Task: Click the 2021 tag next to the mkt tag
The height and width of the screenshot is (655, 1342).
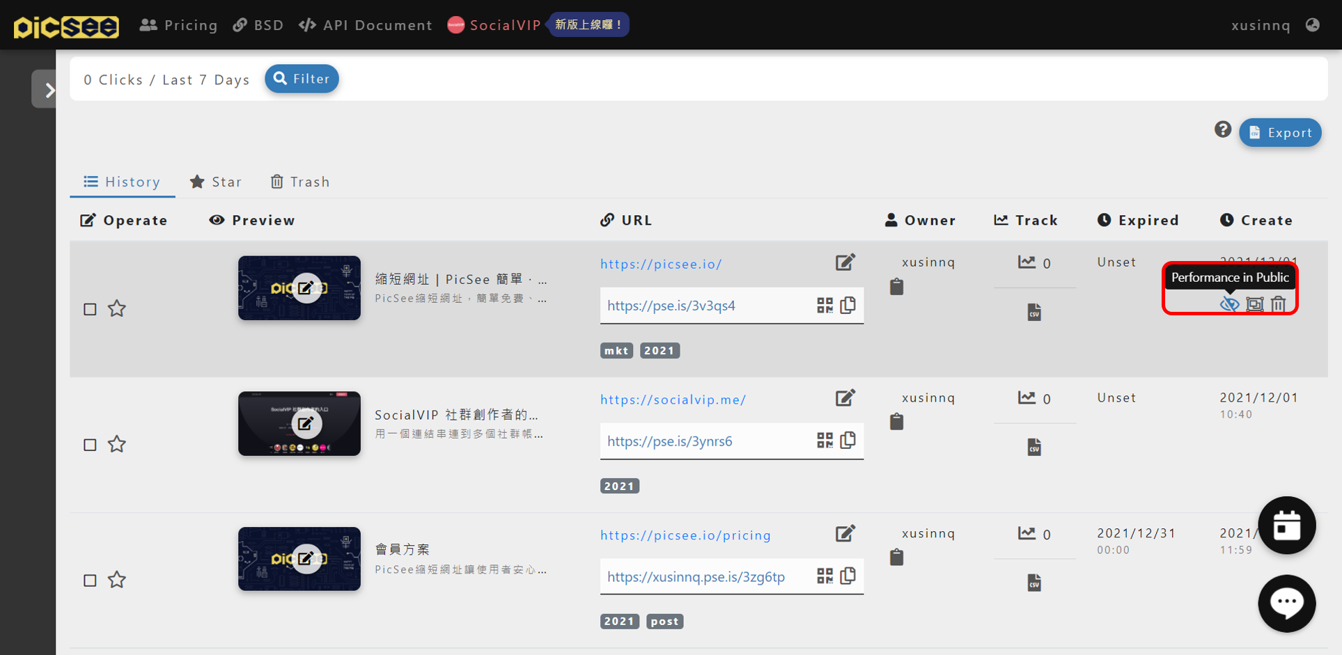Action: pyautogui.click(x=660, y=350)
